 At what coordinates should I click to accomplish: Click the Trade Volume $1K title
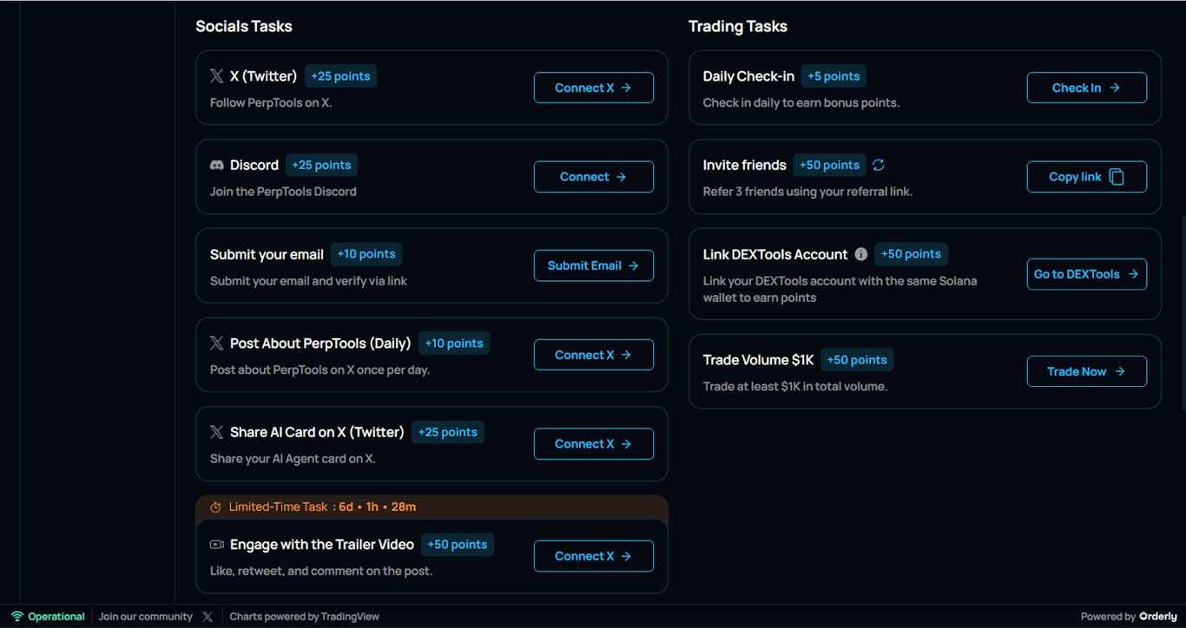[759, 360]
